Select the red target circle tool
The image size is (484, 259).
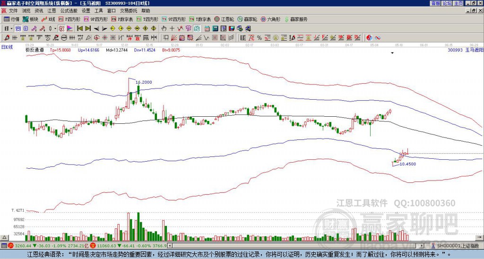click(96, 38)
